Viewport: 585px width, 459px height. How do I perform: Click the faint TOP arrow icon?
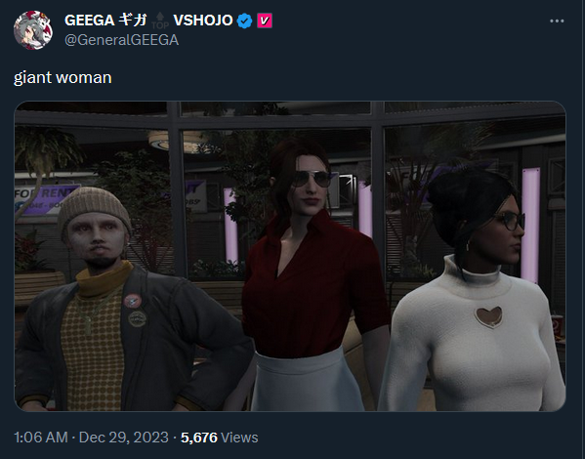coord(160,21)
